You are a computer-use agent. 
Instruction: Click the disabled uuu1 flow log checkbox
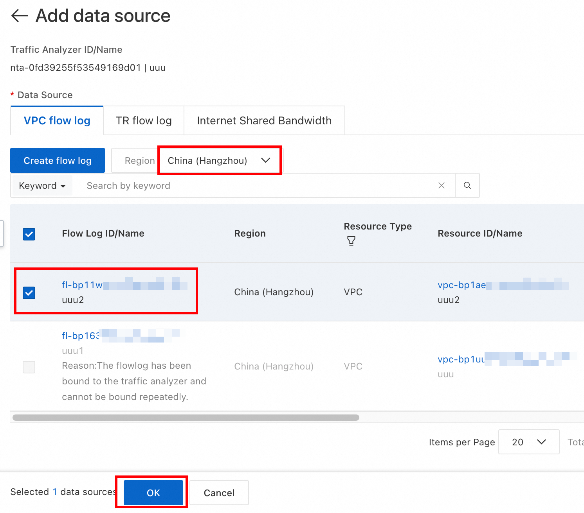point(29,367)
